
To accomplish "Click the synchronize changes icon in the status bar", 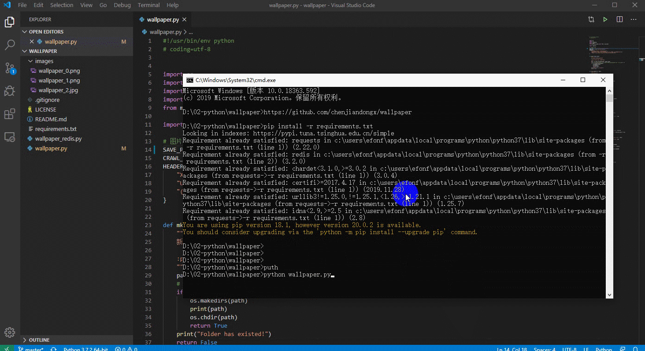I will pos(54,349).
